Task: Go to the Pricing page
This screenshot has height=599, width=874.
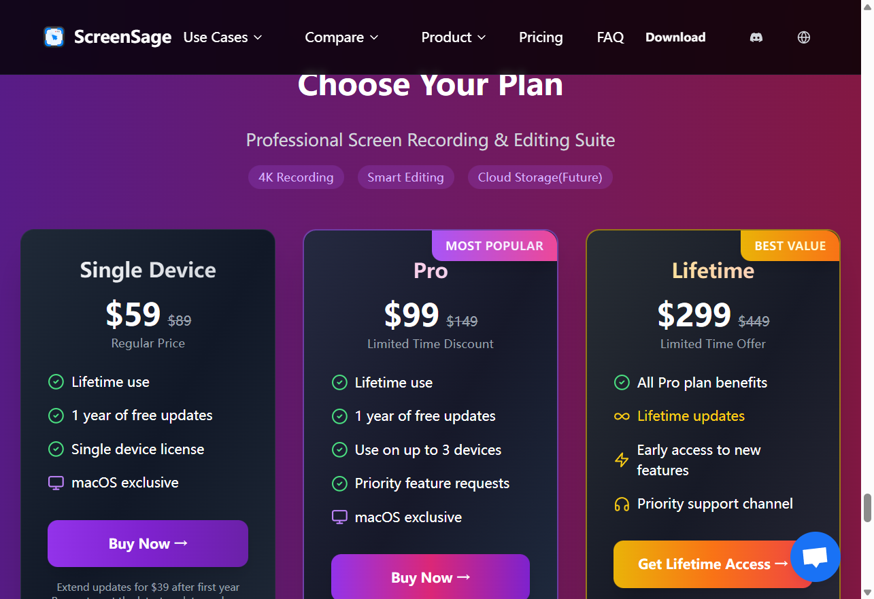Action: pos(541,37)
